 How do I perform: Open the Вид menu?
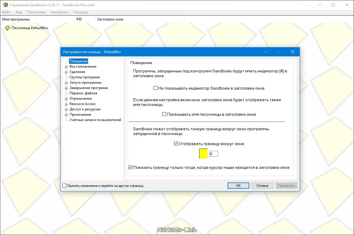tap(19, 12)
